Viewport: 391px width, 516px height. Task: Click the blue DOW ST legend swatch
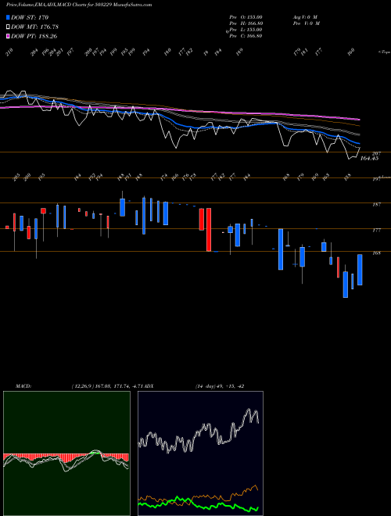8,17
